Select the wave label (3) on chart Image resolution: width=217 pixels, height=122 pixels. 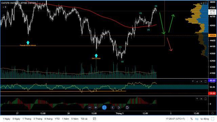click(x=140, y=13)
